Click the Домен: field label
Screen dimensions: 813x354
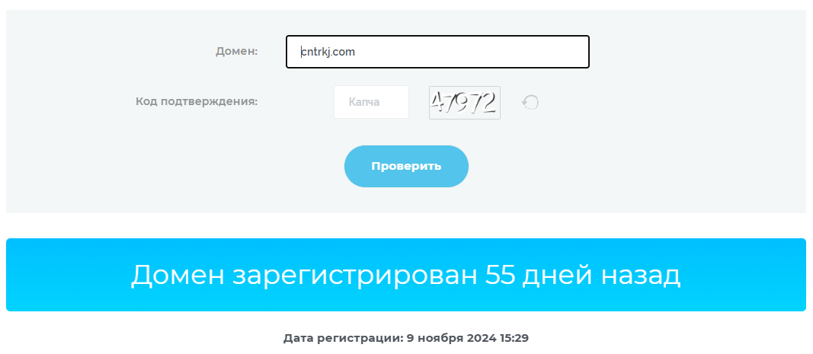click(236, 51)
